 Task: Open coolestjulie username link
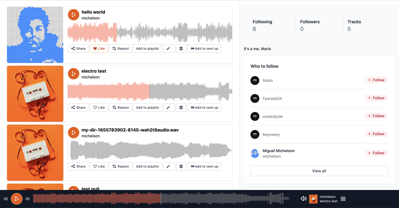pyautogui.click(x=273, y=116)
